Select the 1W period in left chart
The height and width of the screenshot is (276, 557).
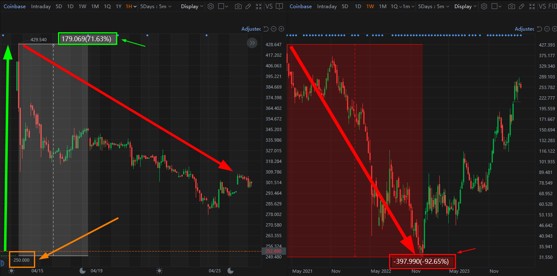click(x=82, y=6)
